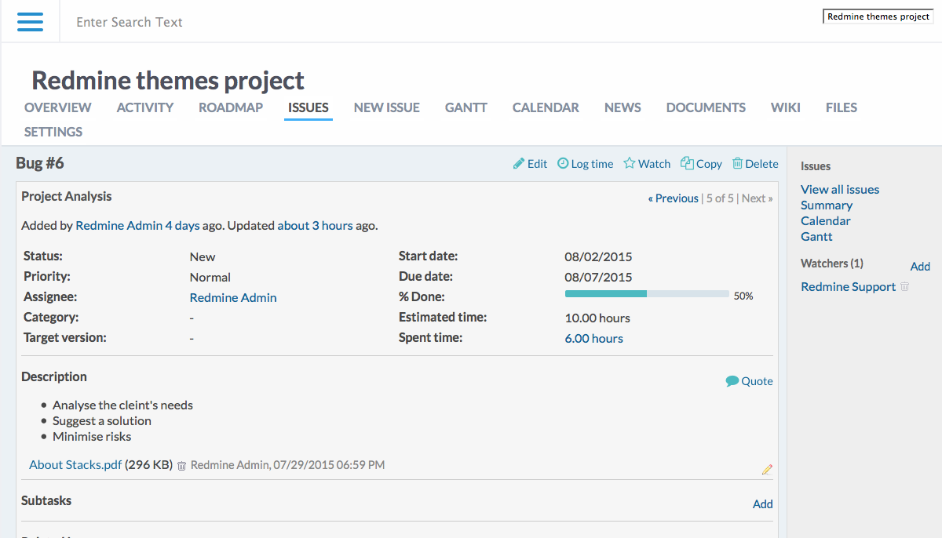Open the About Stacks.pdf attachment
The width and height of the screenshot is (942, 538).
pyautogui.click(x=75, y=464)
